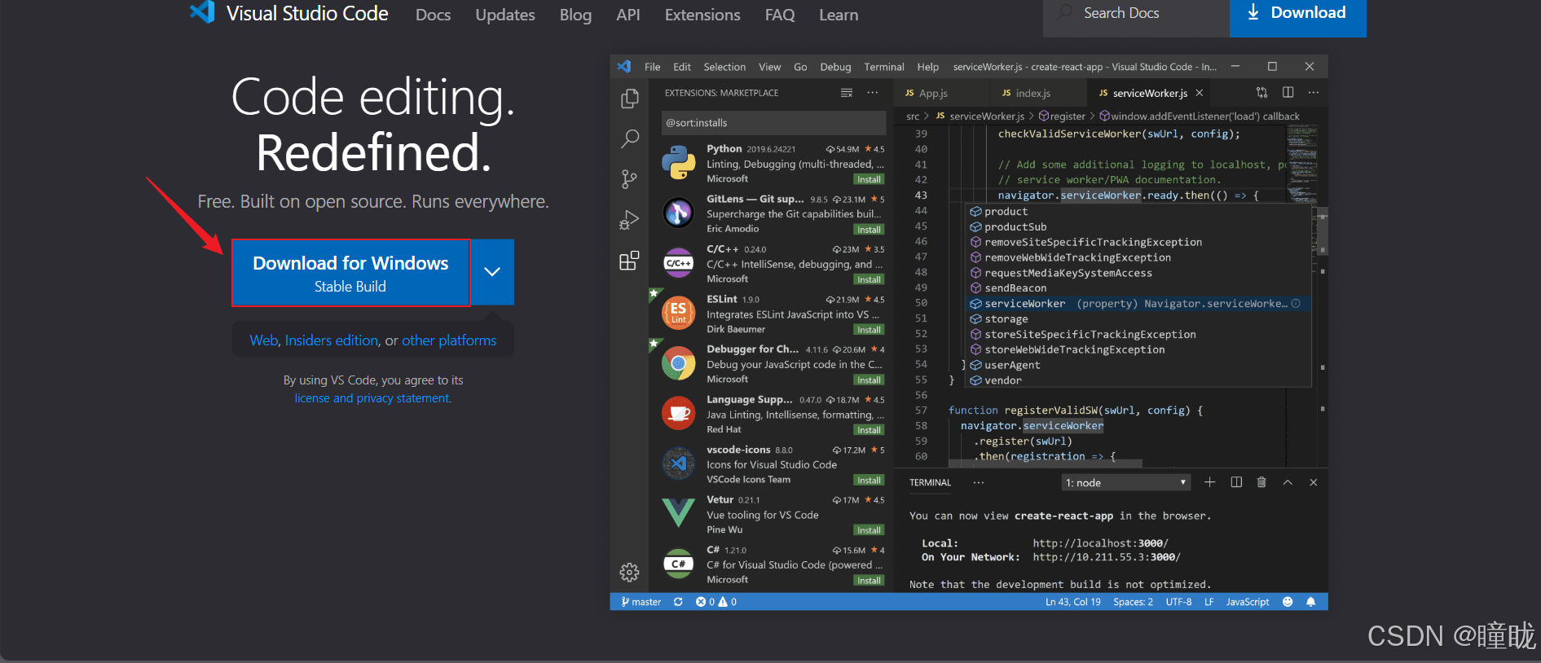Click the vscode-icons extension icon
1541x663 pixels.
click(678, 464)
